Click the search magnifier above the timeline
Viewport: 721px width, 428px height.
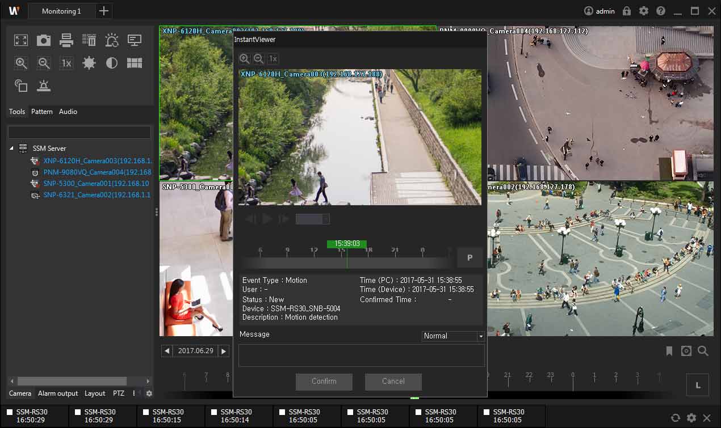click(703, 351)
